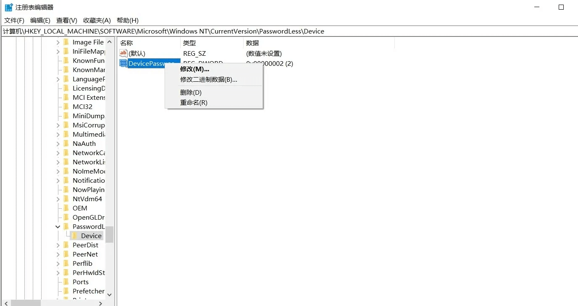This screenshot has width=578, height=306.
Task: Click the NaAuth folder icon
Action: pos(66,143)
